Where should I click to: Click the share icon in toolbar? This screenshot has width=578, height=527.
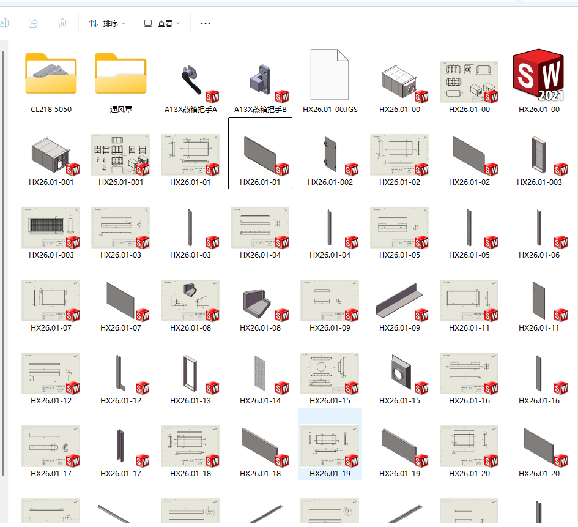pos(33,24)
